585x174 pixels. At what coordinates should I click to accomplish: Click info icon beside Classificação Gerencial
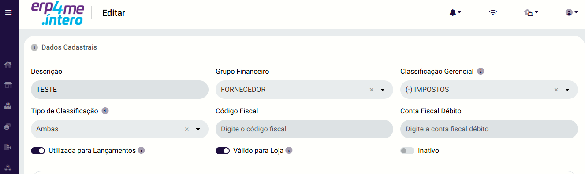coord(481,71)
